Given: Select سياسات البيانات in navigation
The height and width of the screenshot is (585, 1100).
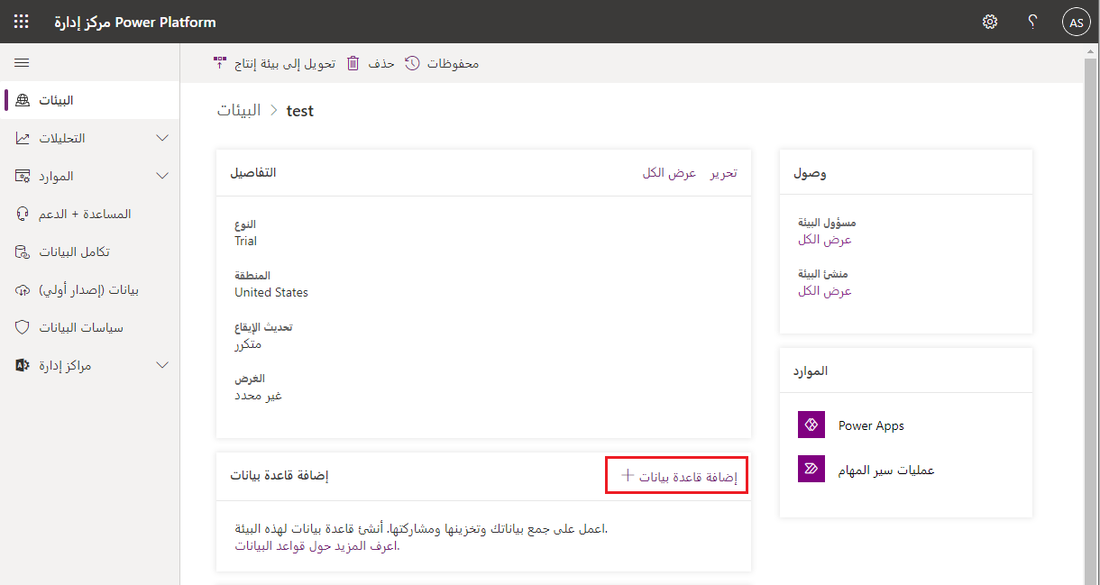Looking at the screenshot, I should click(90, 327).
